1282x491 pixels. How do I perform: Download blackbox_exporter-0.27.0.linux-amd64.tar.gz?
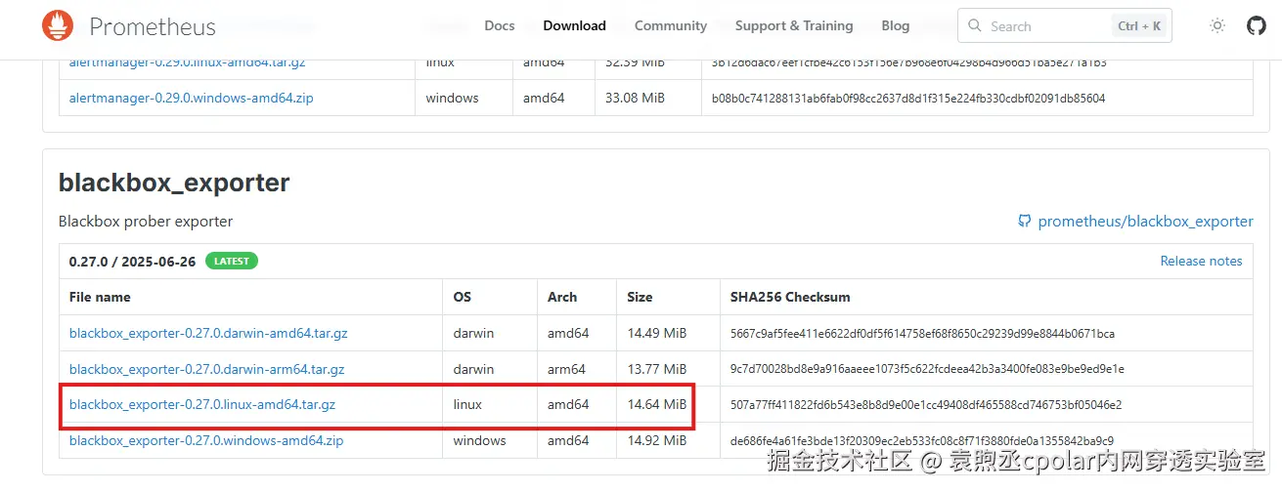pos(202,404)
